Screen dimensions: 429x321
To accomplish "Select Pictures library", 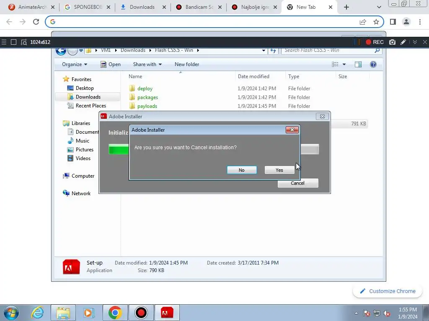I will (x=85, y=150).
